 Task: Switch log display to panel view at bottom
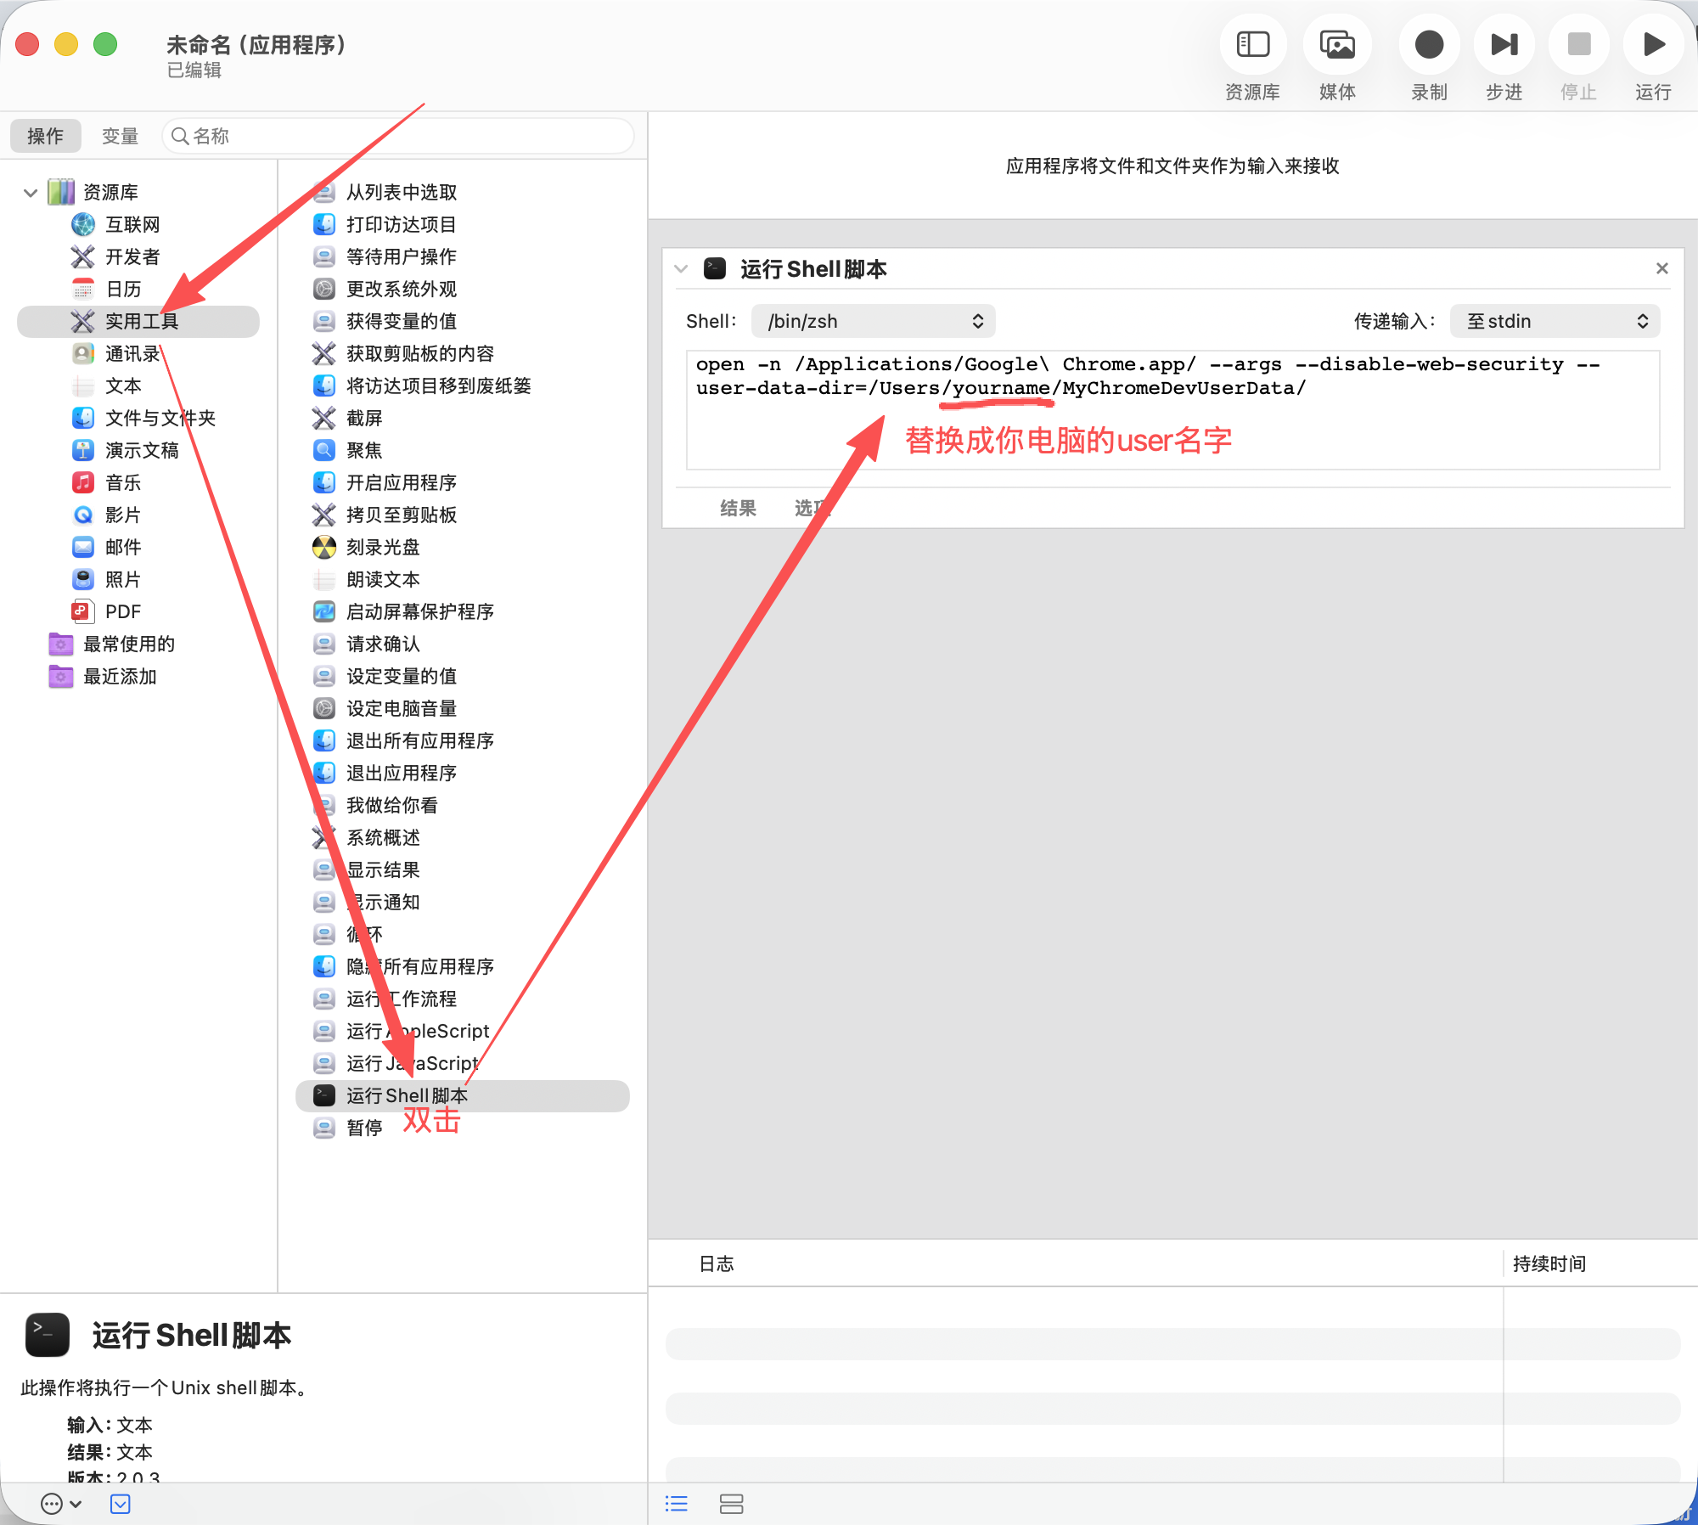(x=732, y=1503)
